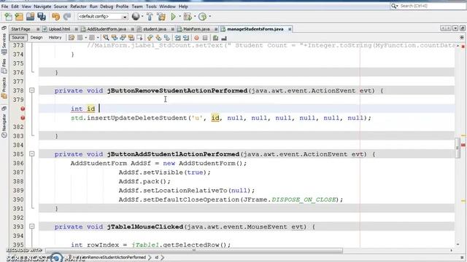Click the New File toolbar icon
The height and width of the screenshot is (262, 467).
tap(8, 17)
